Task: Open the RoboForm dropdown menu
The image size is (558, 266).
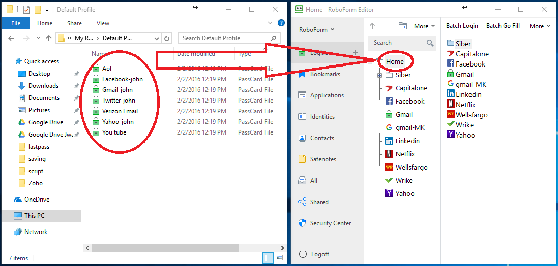Action: 316,29
